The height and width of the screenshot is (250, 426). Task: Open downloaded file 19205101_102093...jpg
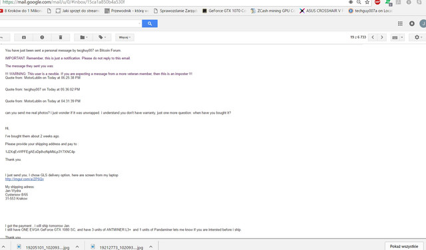coord(43,247)
